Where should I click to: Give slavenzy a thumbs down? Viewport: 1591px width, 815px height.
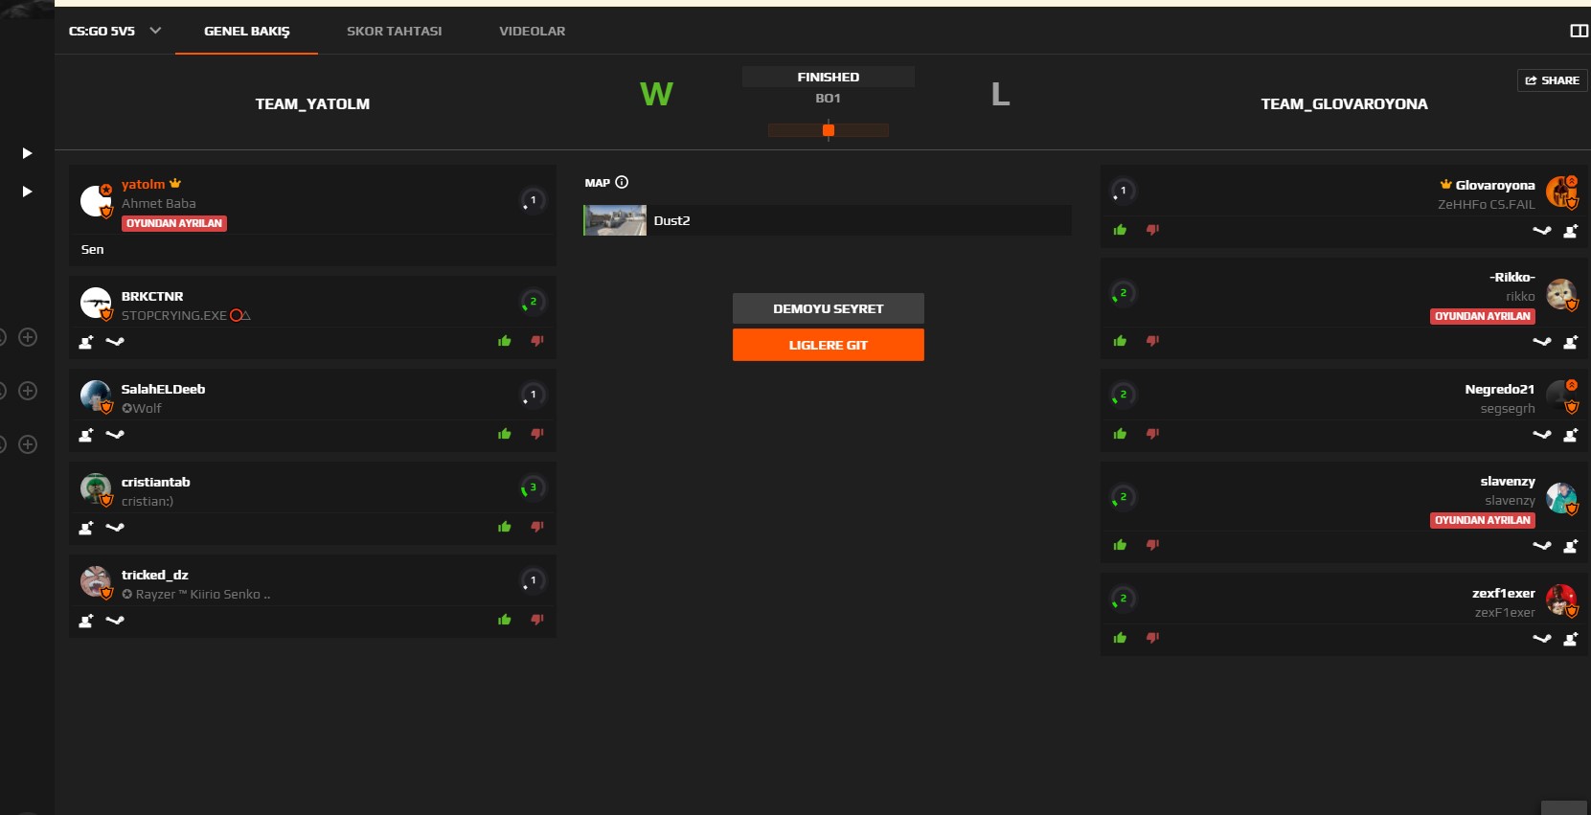pos(1153,545)
